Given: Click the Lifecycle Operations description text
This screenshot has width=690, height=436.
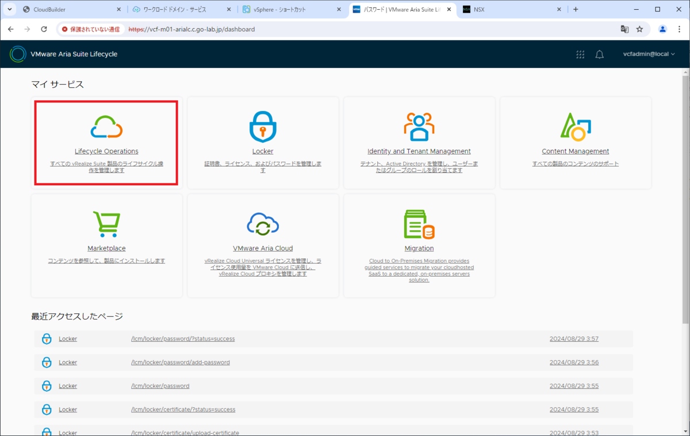Looking at the screenshot, I should (106, 167).
